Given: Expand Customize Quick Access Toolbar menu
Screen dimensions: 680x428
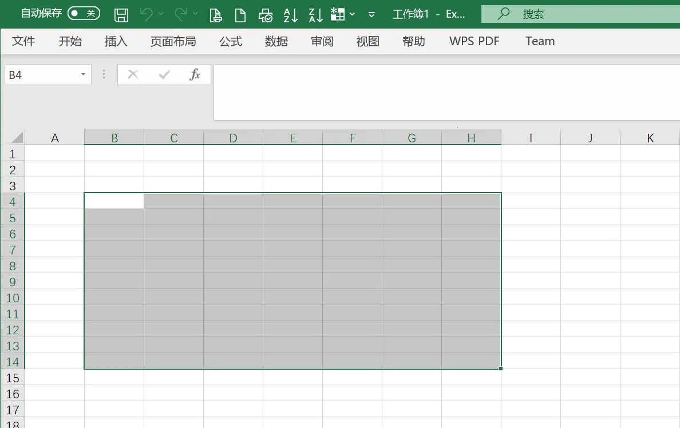Looking at the screenshot, I should (371, 15).
